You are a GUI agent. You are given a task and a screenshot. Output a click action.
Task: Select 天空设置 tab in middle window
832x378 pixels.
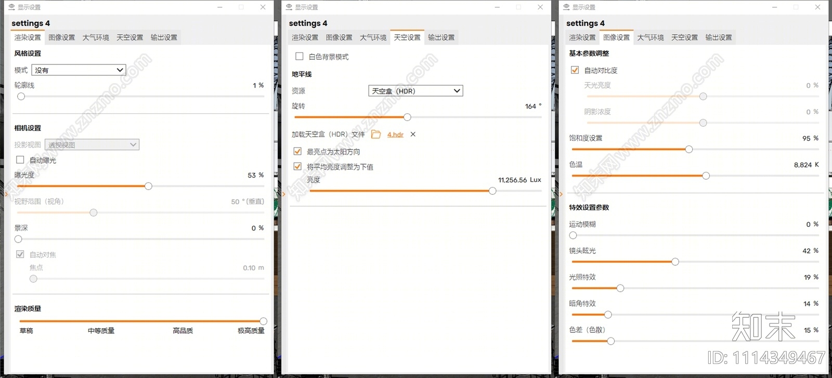tap(407, 37)
